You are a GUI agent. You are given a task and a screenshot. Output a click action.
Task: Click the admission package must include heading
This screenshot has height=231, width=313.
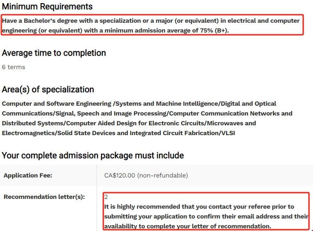click(93, 156)
